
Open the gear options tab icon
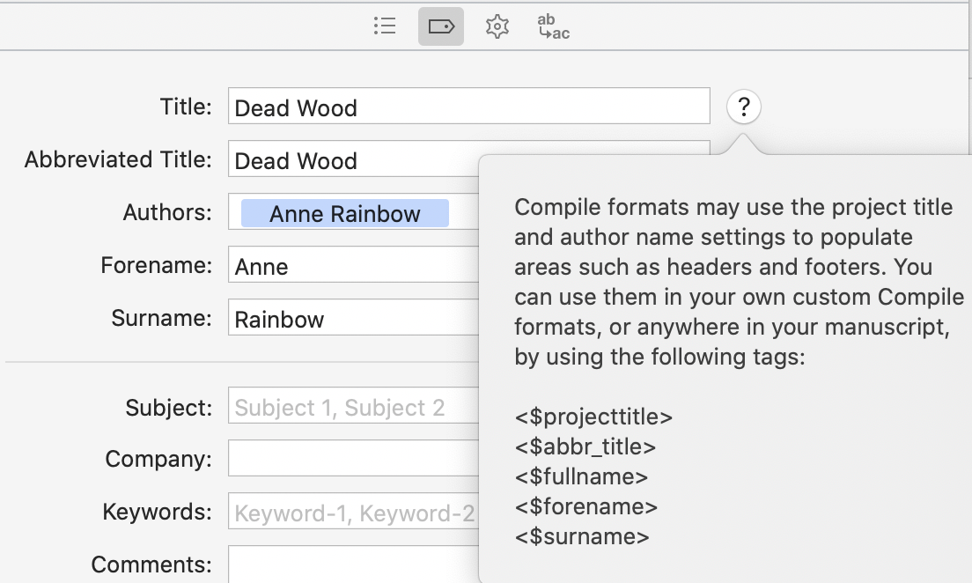pyautogui.click(x=497, y=26)
